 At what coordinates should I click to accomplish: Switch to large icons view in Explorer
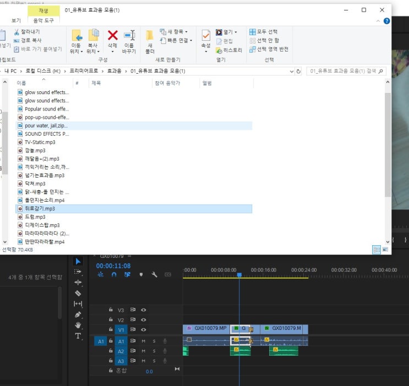[x=385, y=250]
